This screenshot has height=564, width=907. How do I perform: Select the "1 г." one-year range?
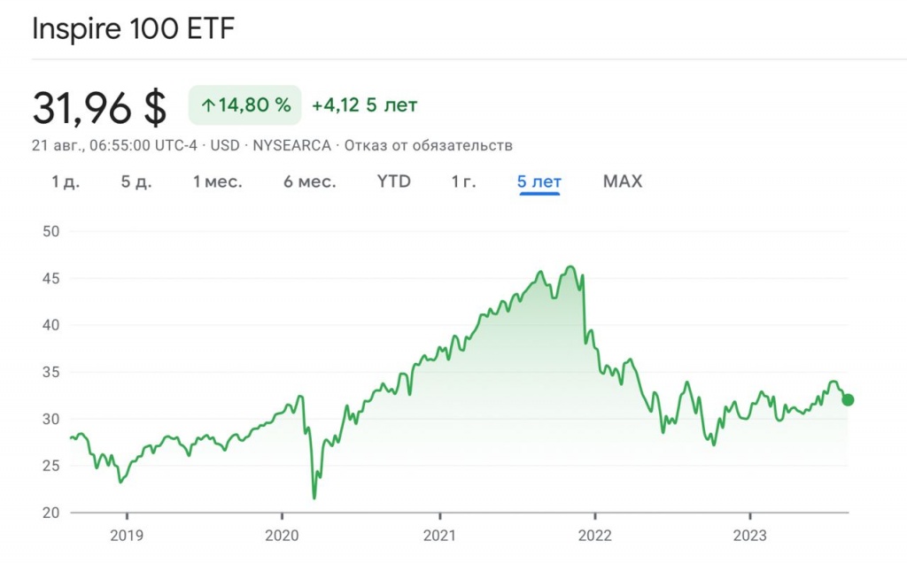(x=463, y=182)
